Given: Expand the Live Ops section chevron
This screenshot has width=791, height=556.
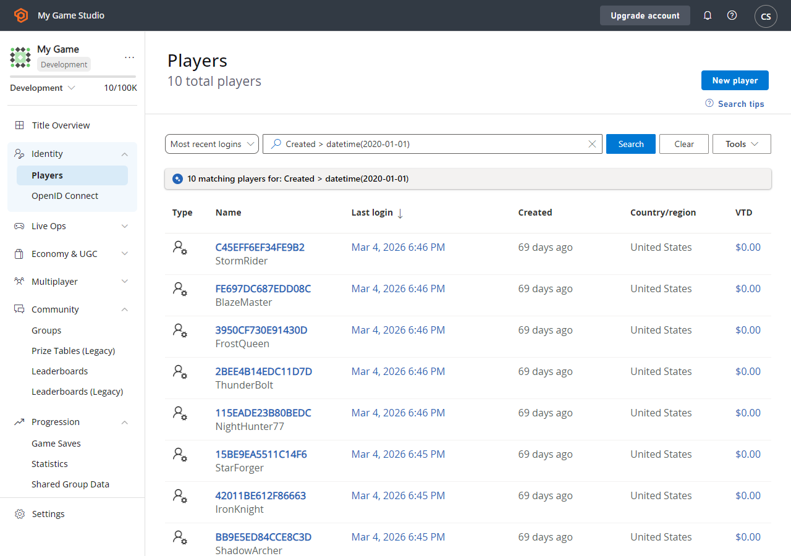Looking at the screenshot, I should point(125,226).
